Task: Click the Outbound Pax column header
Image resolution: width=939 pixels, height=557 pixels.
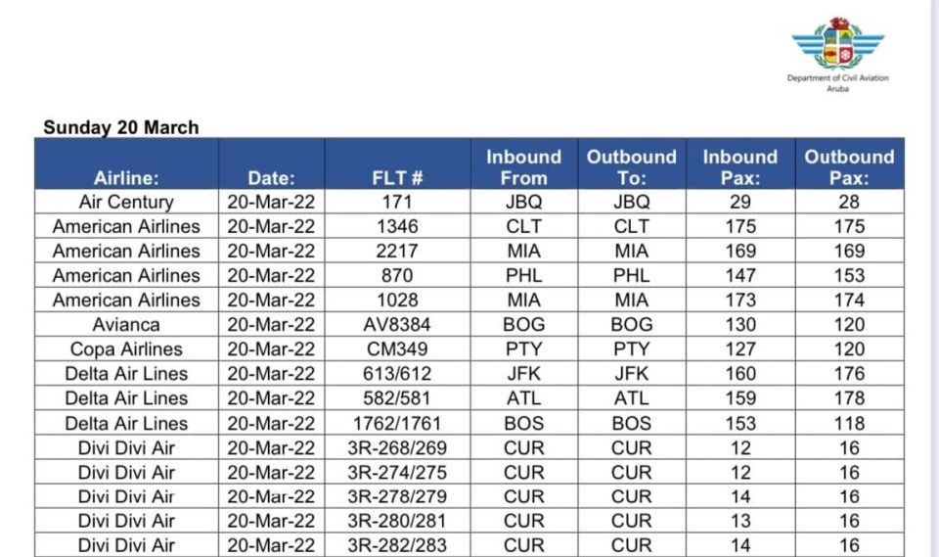Action: click(x=849, y=167)
